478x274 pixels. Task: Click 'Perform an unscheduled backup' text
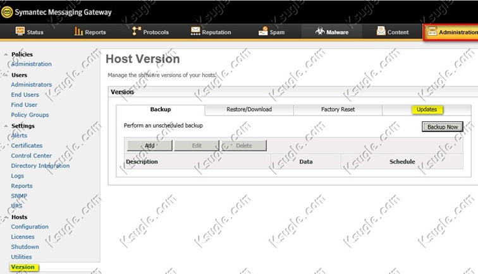pos(163,126)
